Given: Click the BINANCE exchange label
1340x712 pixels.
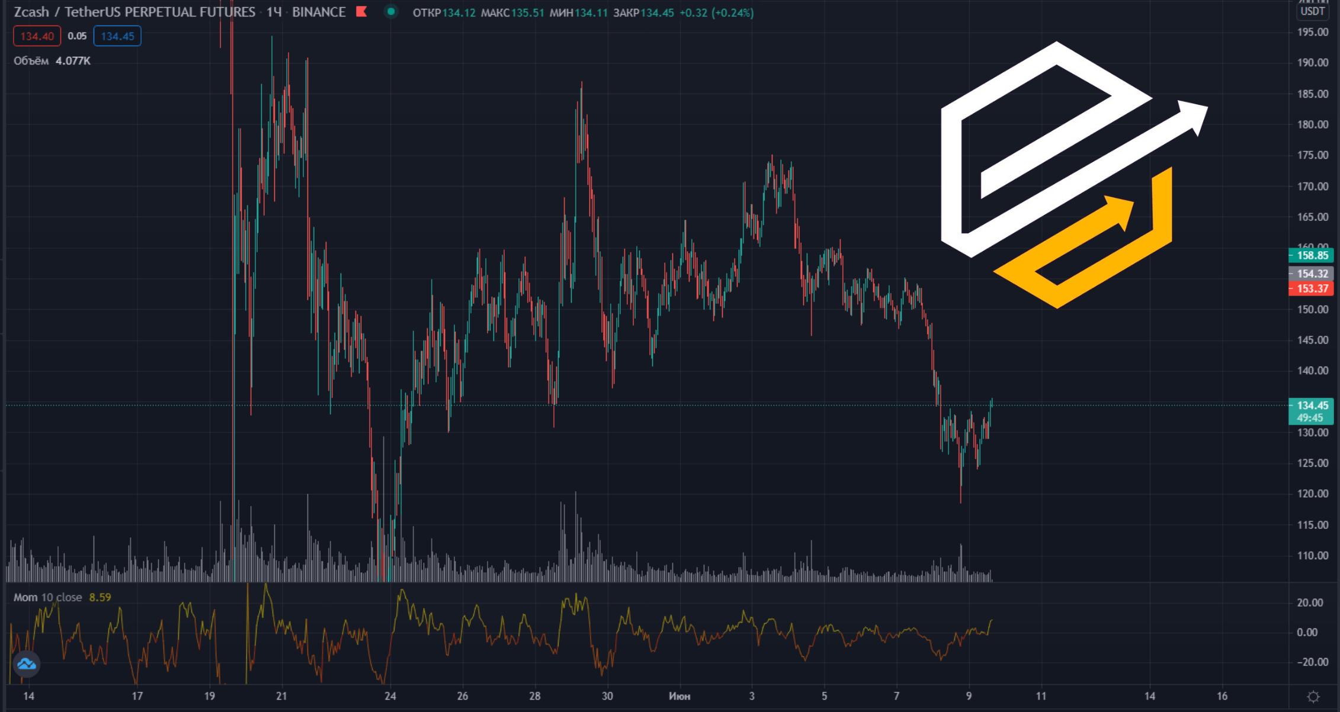Looking at the screenshot, I should click(x=319, y=12).
